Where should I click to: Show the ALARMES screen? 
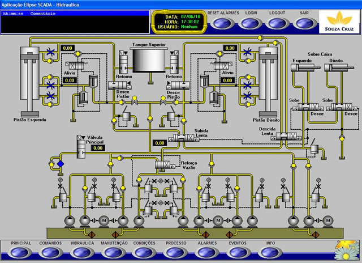[207, 252]
